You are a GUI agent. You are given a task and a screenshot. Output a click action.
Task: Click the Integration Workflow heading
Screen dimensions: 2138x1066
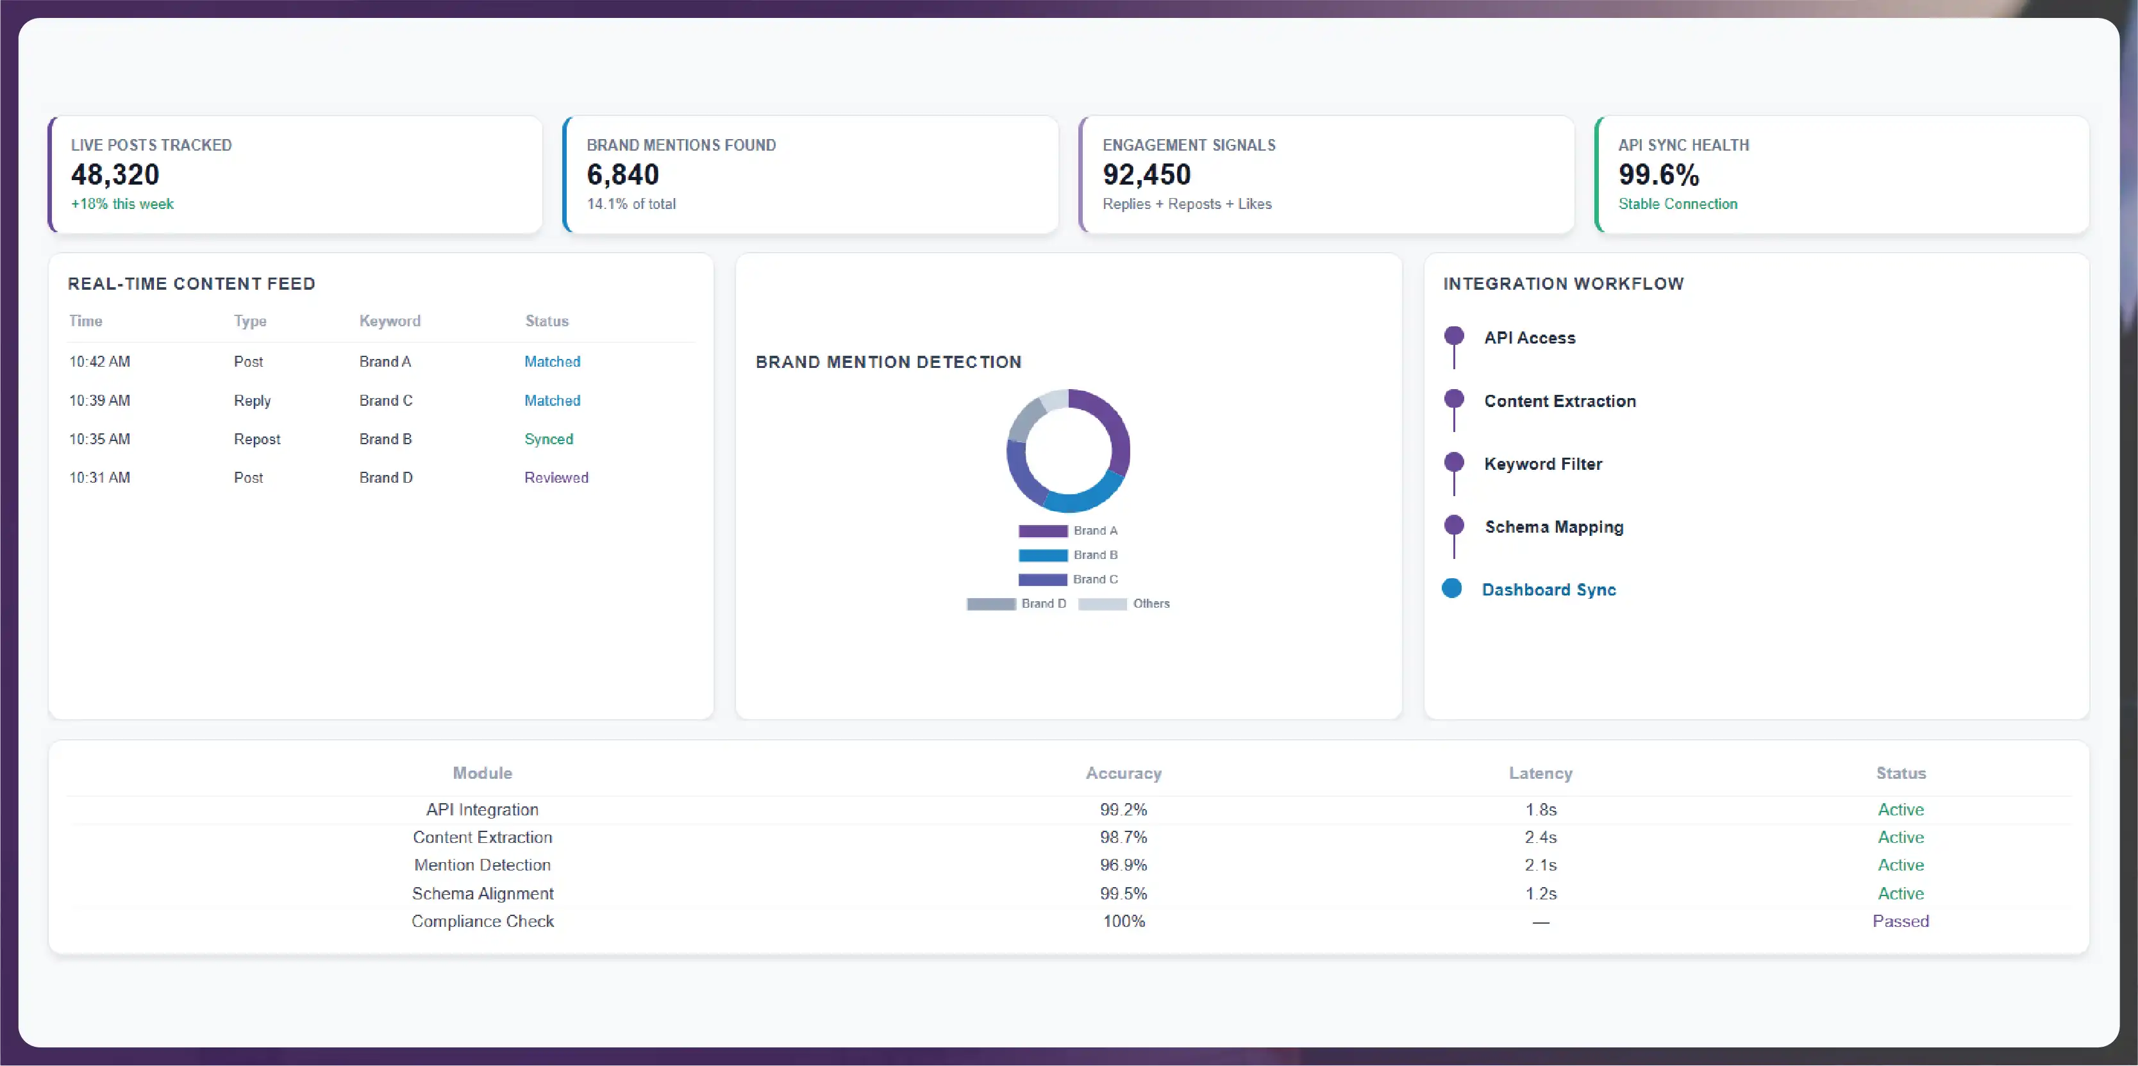1564,284
